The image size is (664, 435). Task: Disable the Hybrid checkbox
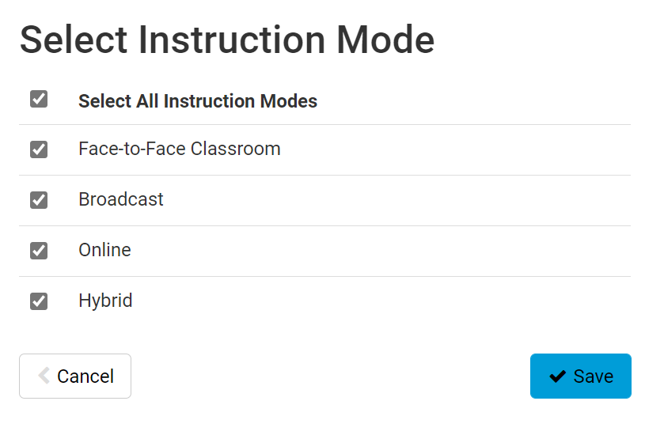click(39, 301)
